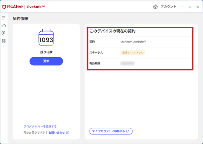The height and width of the screenshot is (144, 203).
Task: Go to the Home icon in sidebar
Action: click(4, 25)
